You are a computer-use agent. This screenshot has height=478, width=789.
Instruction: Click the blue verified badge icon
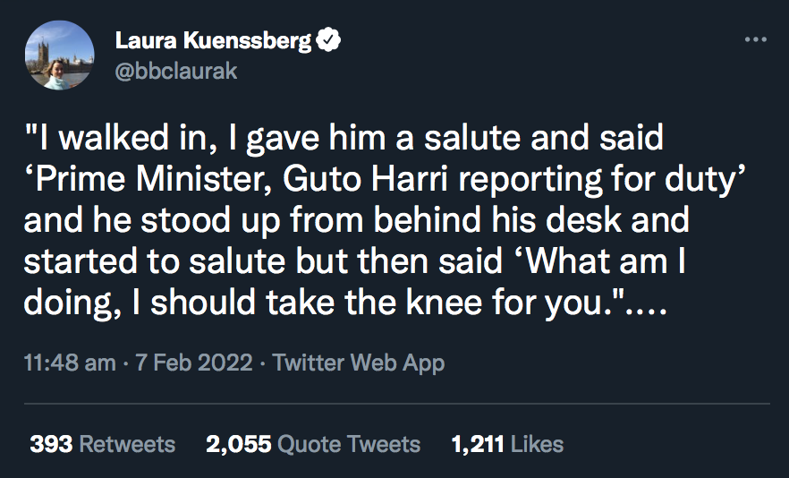329,40
